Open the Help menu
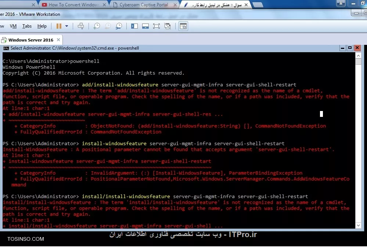This screenshot has height=247, width=367. pyautogui.click(x=42, y=26)
